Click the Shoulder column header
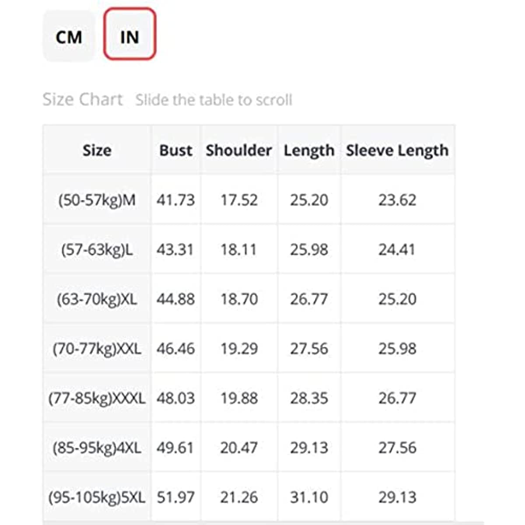 [239, 150]
